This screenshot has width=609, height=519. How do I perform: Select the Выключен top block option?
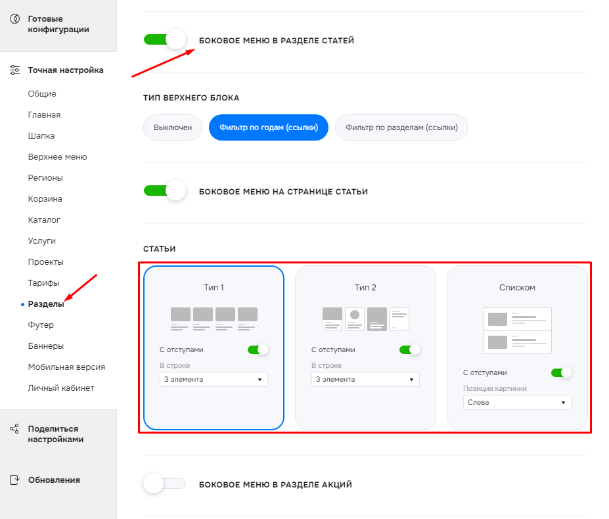(173, 127)
